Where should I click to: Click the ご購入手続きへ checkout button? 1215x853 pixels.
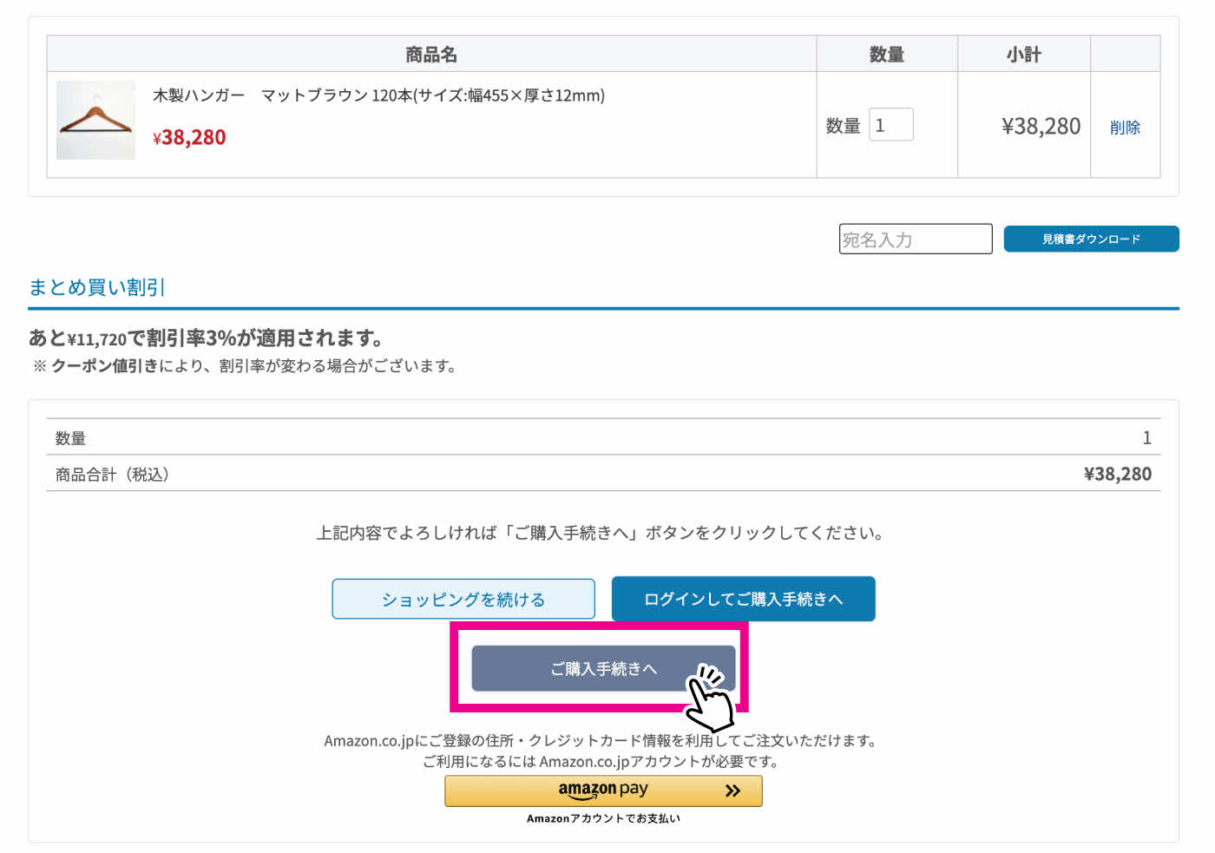pos(602,668)
